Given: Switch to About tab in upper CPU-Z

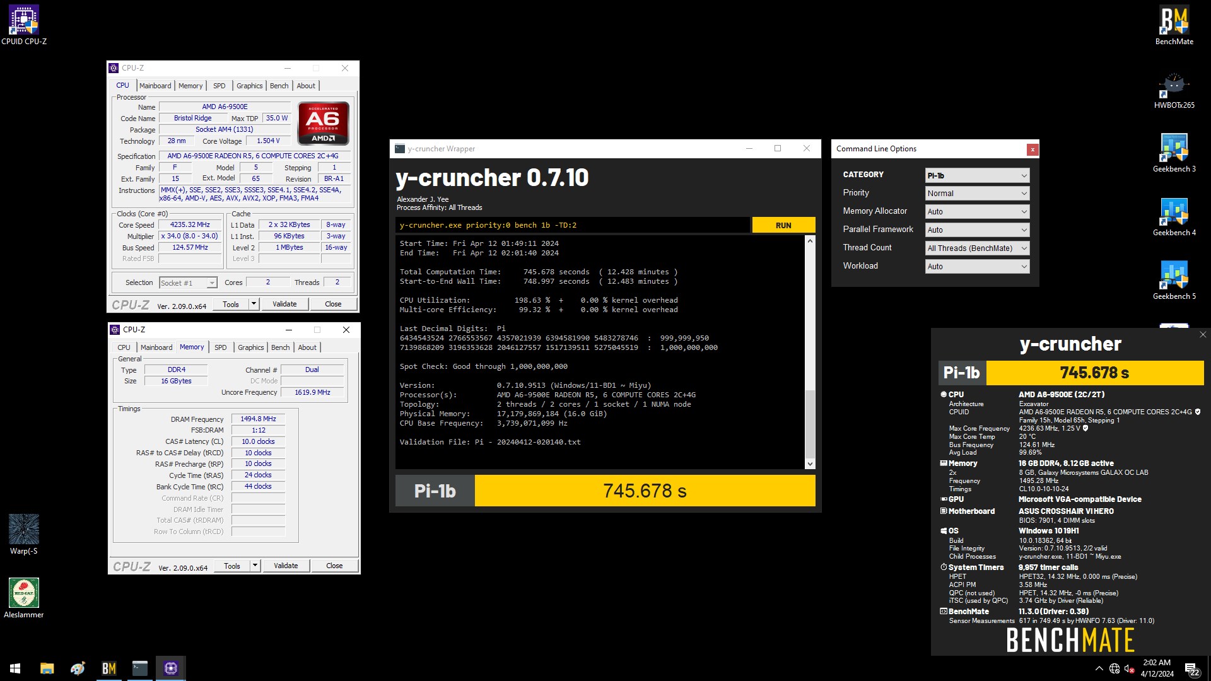Looking at the screenshot, I should coord(306,86).
